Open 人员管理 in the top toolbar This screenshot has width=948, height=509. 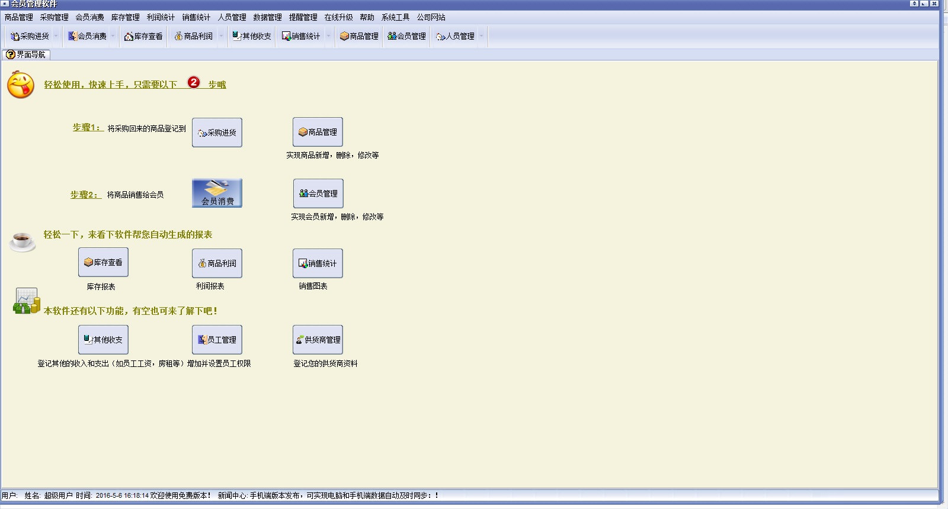tap(455, 36)
